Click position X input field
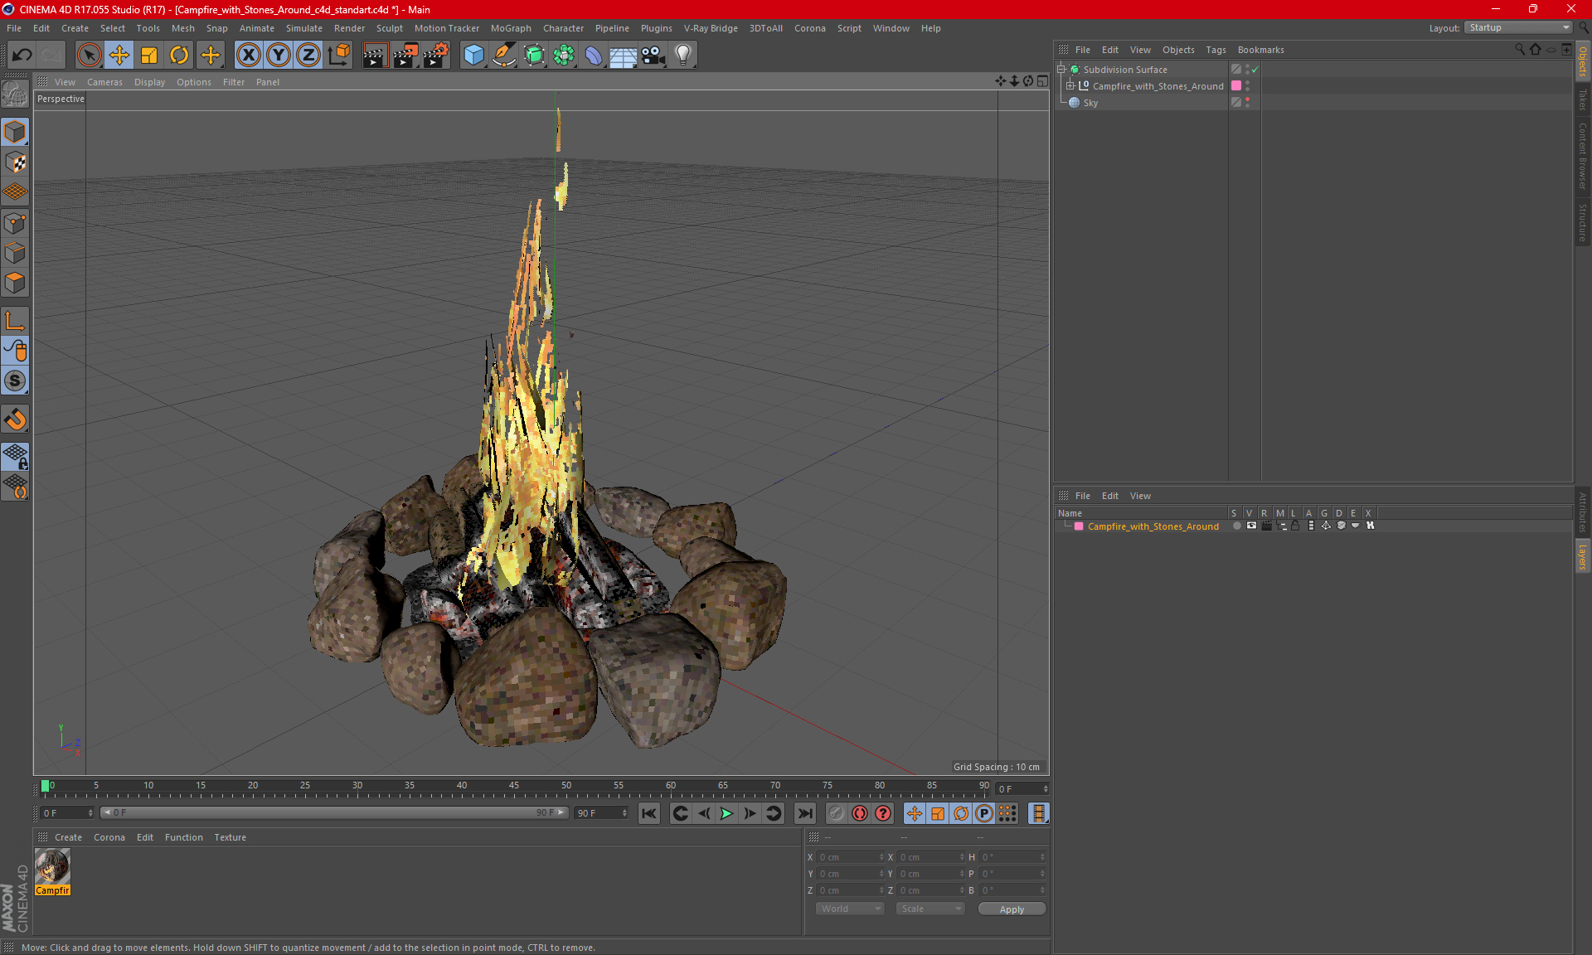1592x955 pixels. tap(849, 857)
